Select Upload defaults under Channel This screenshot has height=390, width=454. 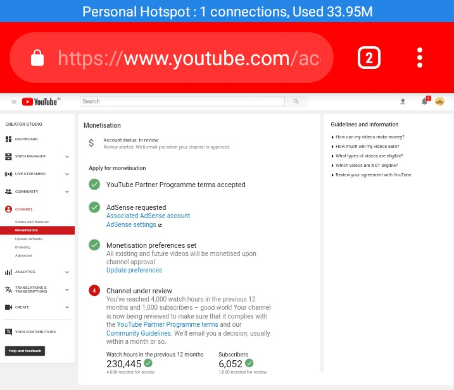point(28,239)
